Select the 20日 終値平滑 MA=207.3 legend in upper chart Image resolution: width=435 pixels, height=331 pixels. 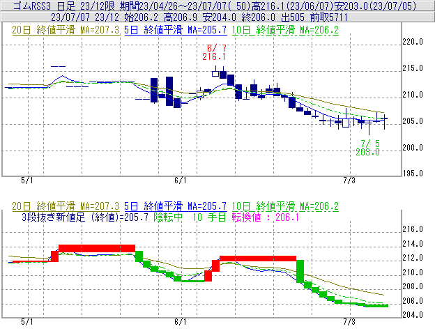(66, 30)
